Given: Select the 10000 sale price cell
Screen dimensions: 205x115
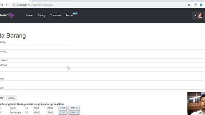Looking at the screenshot, I should (50, 108).
